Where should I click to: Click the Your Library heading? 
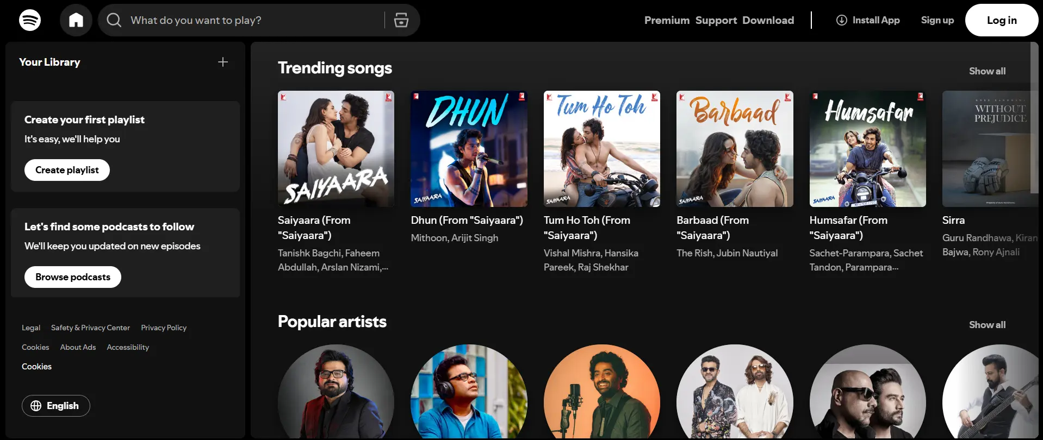49,62
